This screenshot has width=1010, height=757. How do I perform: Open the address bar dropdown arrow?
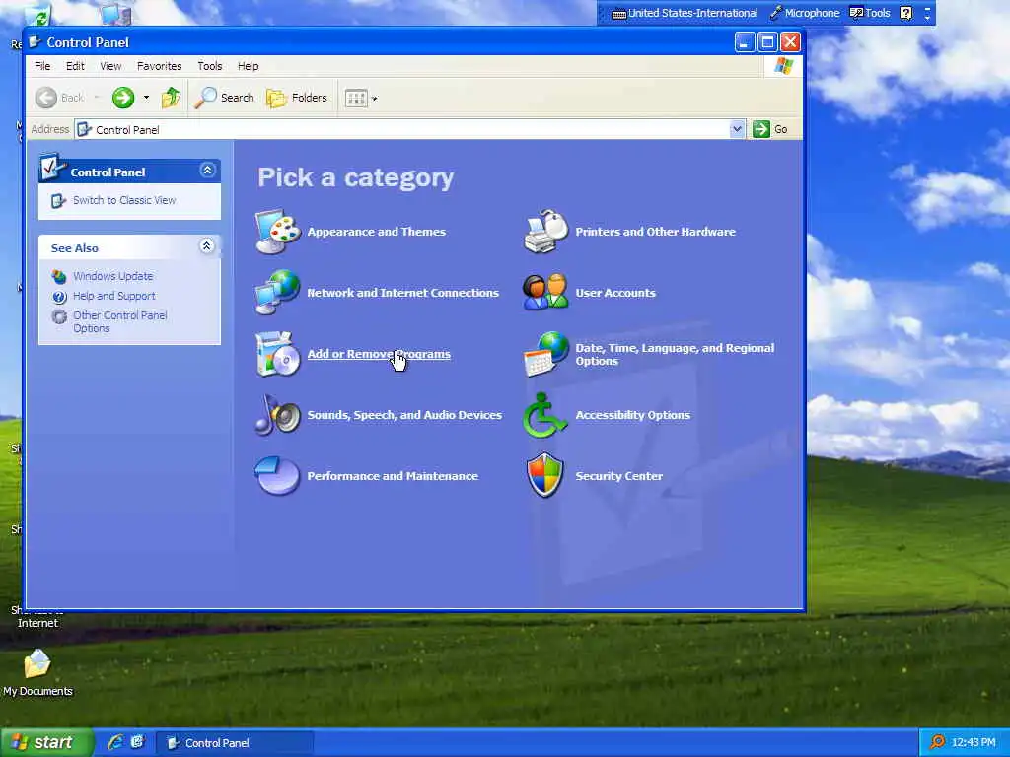coord(737,129)
